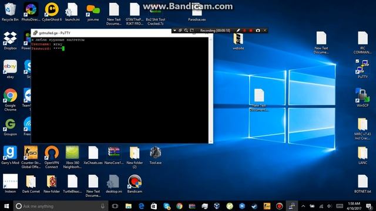Image resolution: width=376 pixels, height=211 pixels.
Task: Select the Garry's Mod desktop icon
Action: pos(10,155)
